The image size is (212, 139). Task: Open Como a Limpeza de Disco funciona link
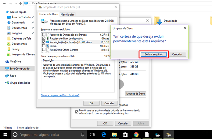tap(60, 95)
